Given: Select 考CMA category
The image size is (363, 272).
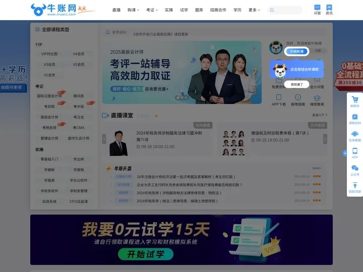Looking at the screenshot, I should [x=79, y=127].
